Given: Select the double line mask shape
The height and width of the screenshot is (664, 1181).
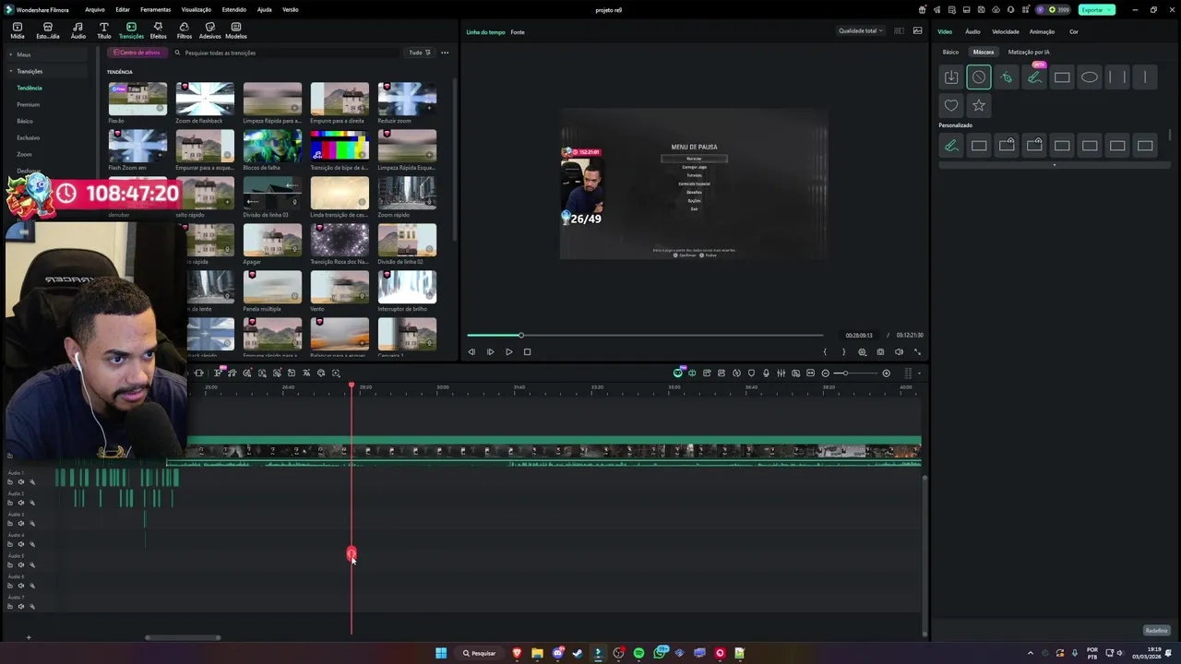Looking at the screenshot, I should click(1117, 77).
